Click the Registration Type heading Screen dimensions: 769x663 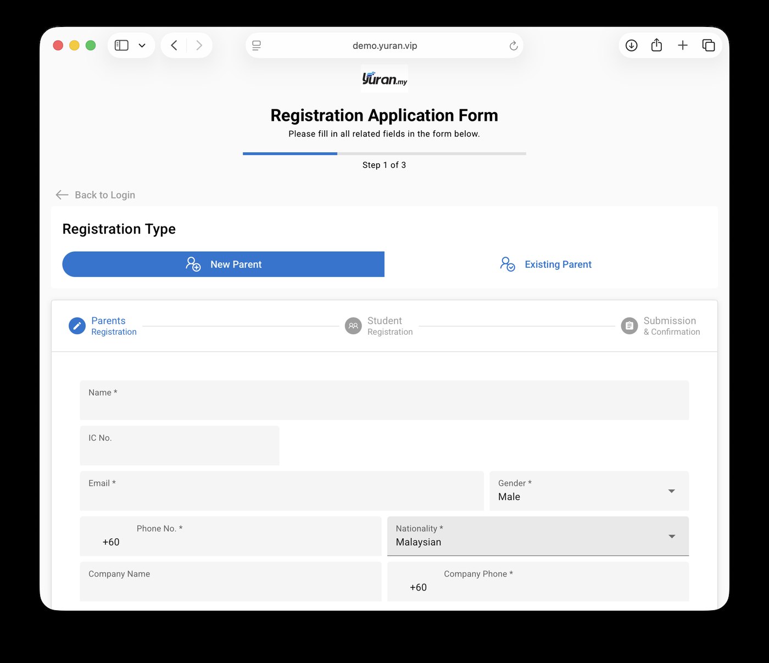tap(119, 229)
